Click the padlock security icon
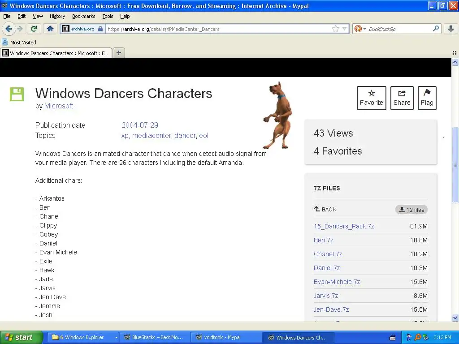 tap(100, 29)
